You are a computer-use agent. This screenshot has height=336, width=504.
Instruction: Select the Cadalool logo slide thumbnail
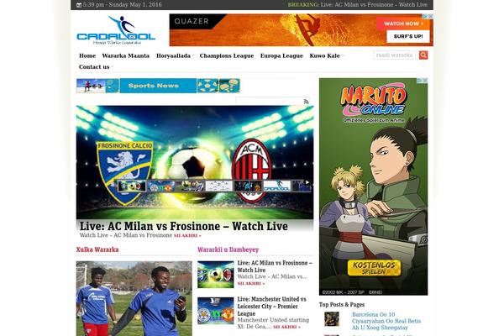(x=277, y=186)
